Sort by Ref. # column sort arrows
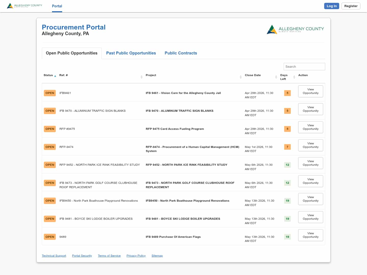Screen dimensions: 367x275 point(141,77)
